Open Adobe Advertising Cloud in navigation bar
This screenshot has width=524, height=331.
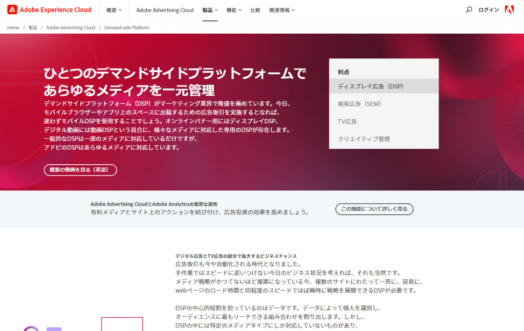pyautogui.click(x=165, y=10)
